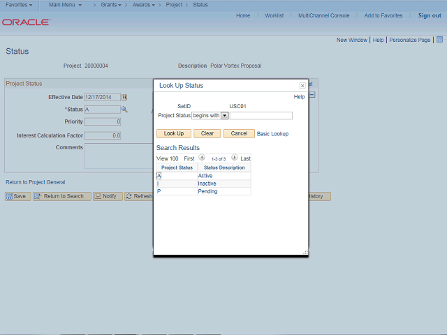Click the page grid icon beside Personalize Page
This screenshot has height=335, width=447.
(439, 40)
